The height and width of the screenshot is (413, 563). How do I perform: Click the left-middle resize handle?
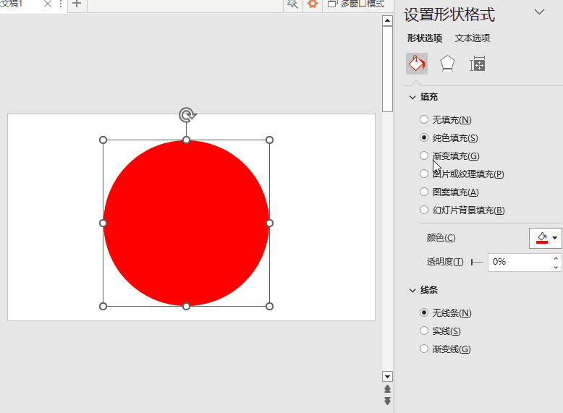(x=103, y=223)
